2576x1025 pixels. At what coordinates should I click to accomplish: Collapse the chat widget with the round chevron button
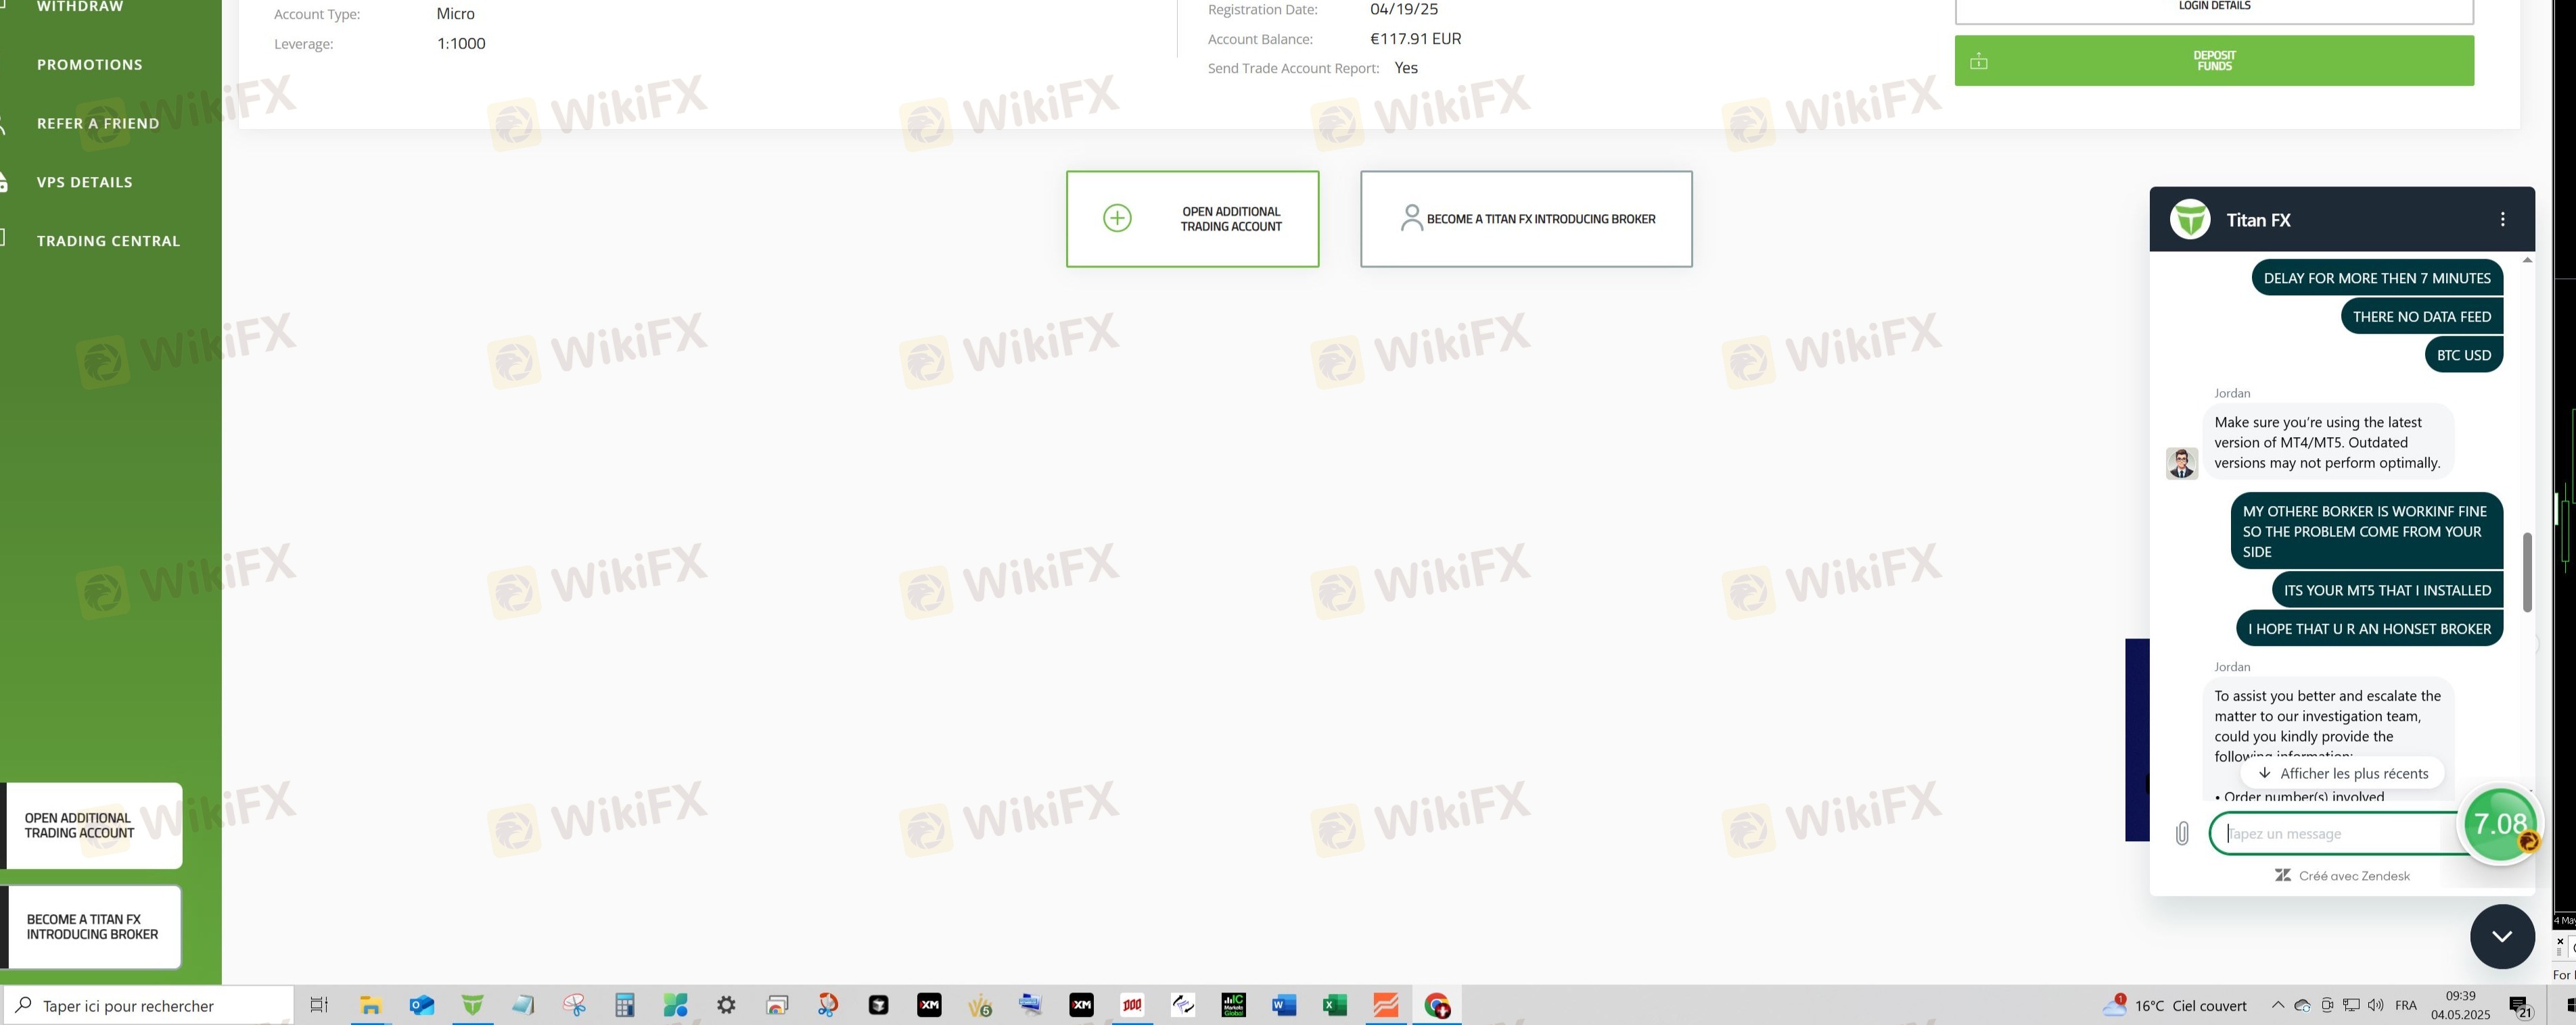pyautogui.click(x=2502, y=936)
